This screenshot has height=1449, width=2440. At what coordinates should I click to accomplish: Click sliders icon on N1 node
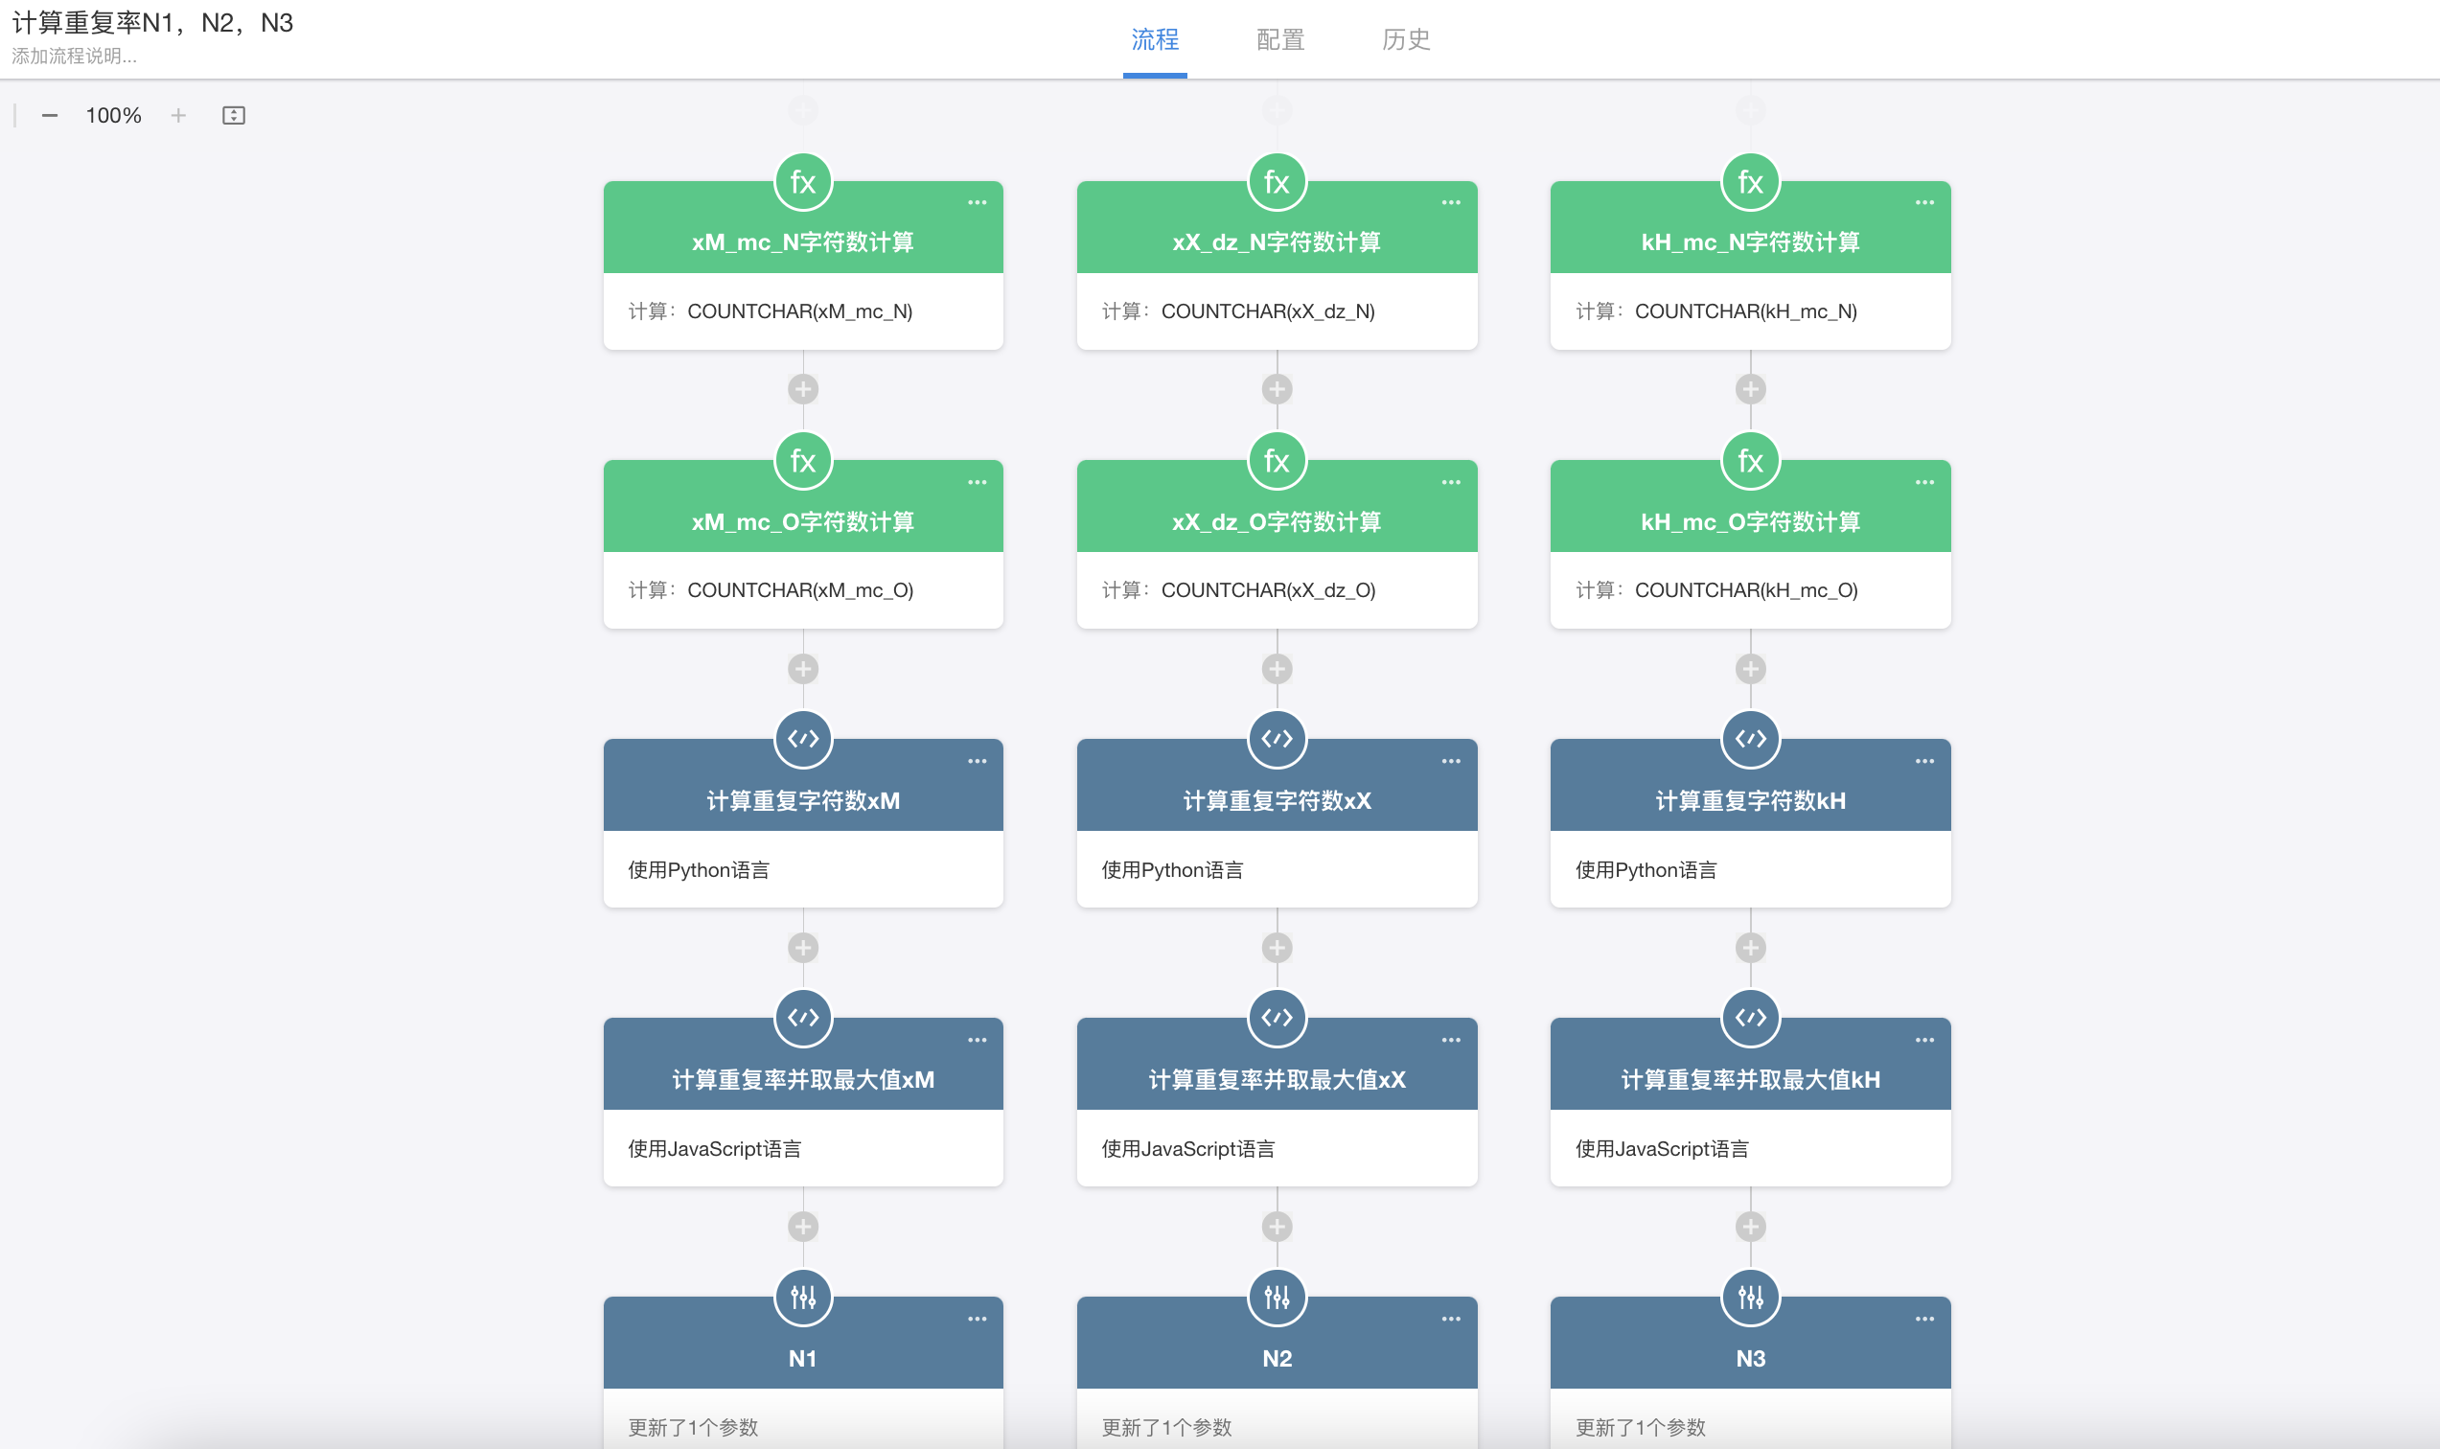(802, 1297)
